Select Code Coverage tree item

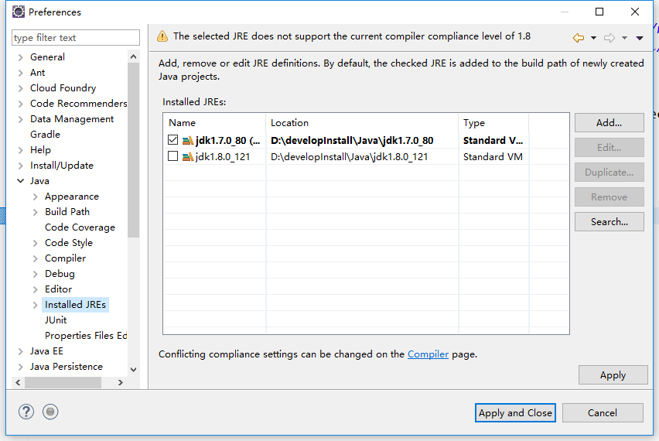point(80,227)
